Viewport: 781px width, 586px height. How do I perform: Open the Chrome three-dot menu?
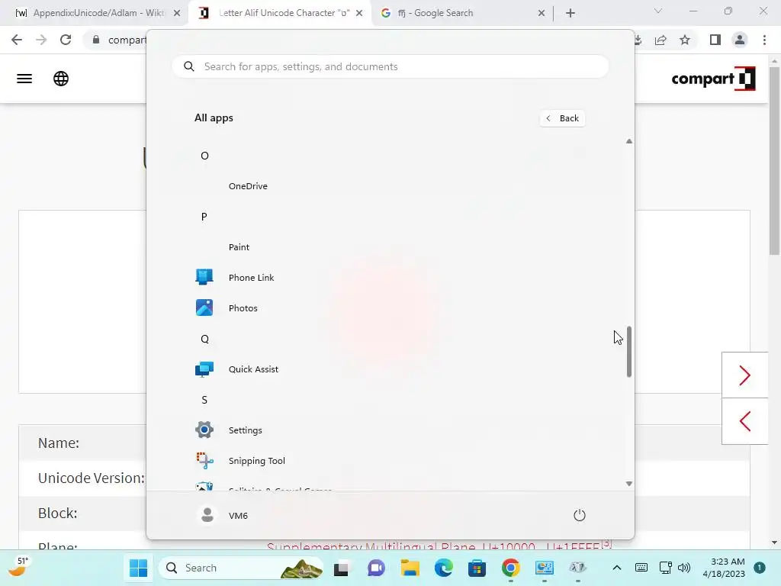tap(764, 40)
